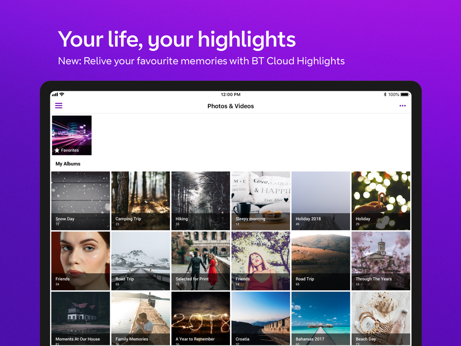The image size is (461, 346).
Task: Open Road Trip album with snowy mountain
Action: coord(141,261)
